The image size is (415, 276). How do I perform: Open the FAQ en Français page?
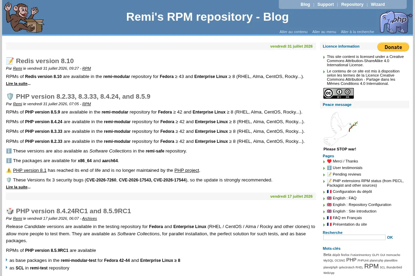pos(347,218)
